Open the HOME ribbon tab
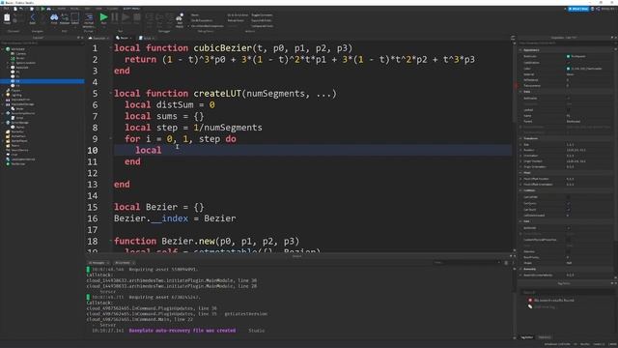Viewport: 618px width, 348px height. [x=62, y=9]
